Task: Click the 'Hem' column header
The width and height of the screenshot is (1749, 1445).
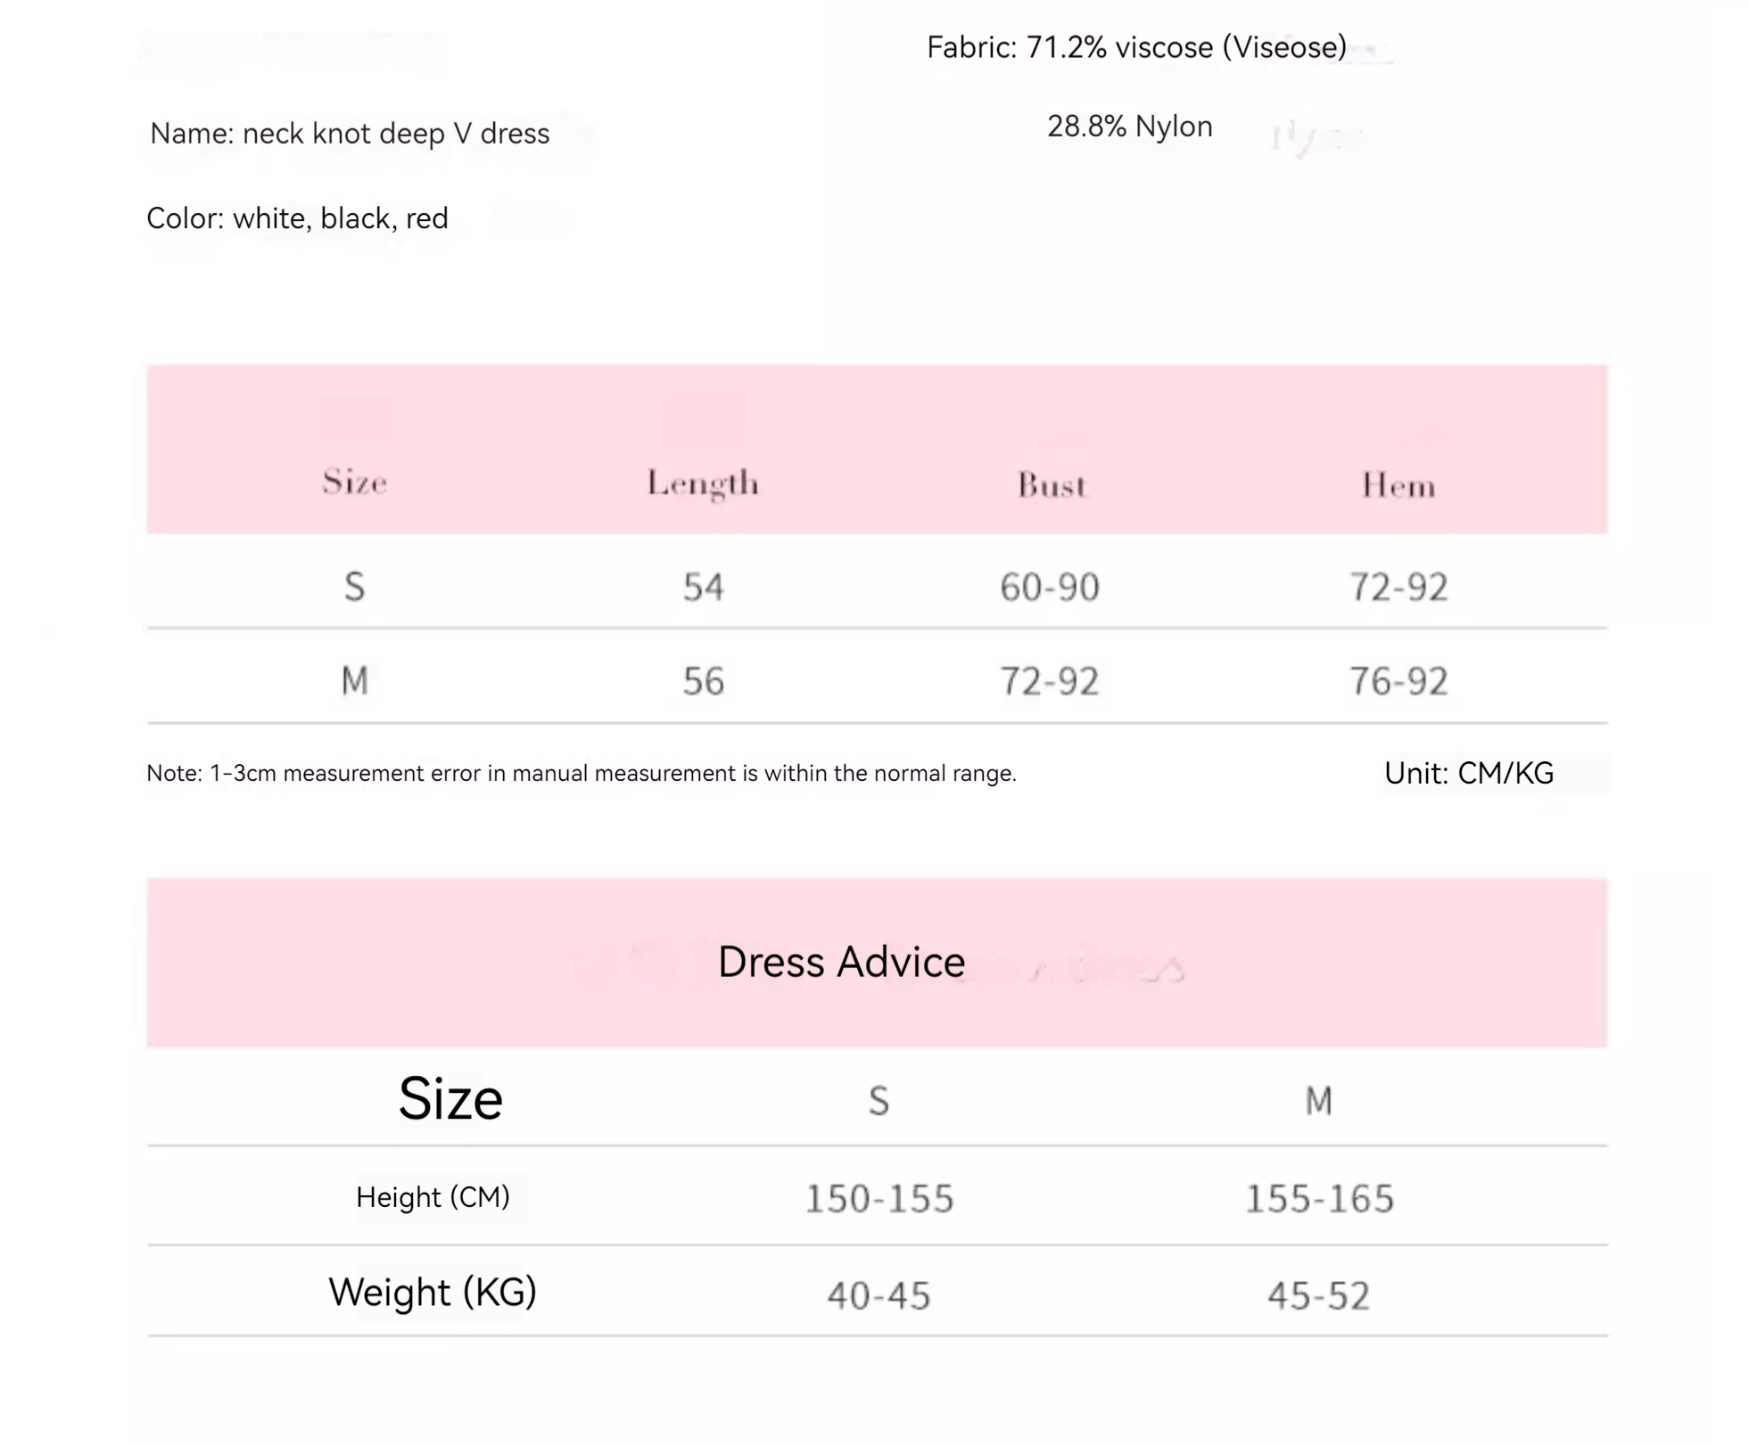Action: click(1398, 486)
